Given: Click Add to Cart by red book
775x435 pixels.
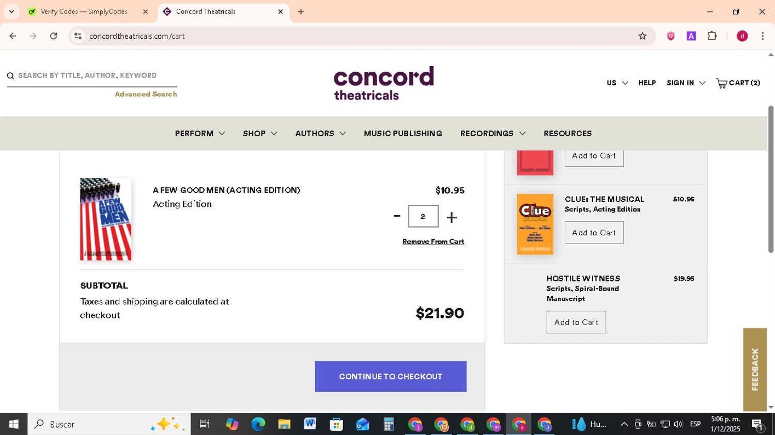Looking at the screenshot, I should tap(594, 156).
